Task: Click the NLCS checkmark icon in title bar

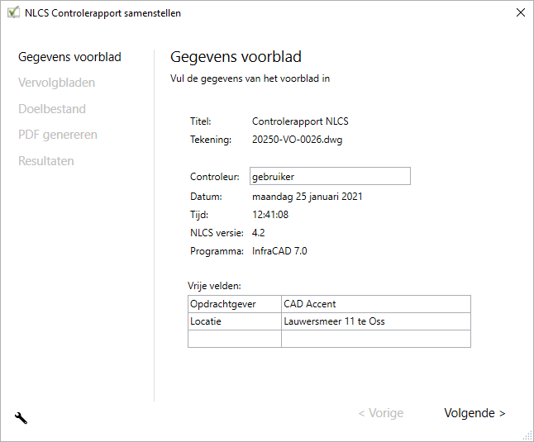Action: [13, 12]
